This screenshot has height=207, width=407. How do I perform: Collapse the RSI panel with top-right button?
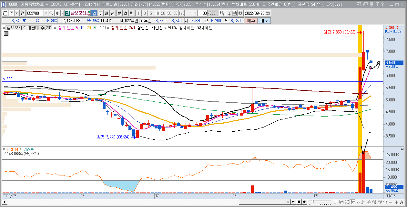coord(402,149)
